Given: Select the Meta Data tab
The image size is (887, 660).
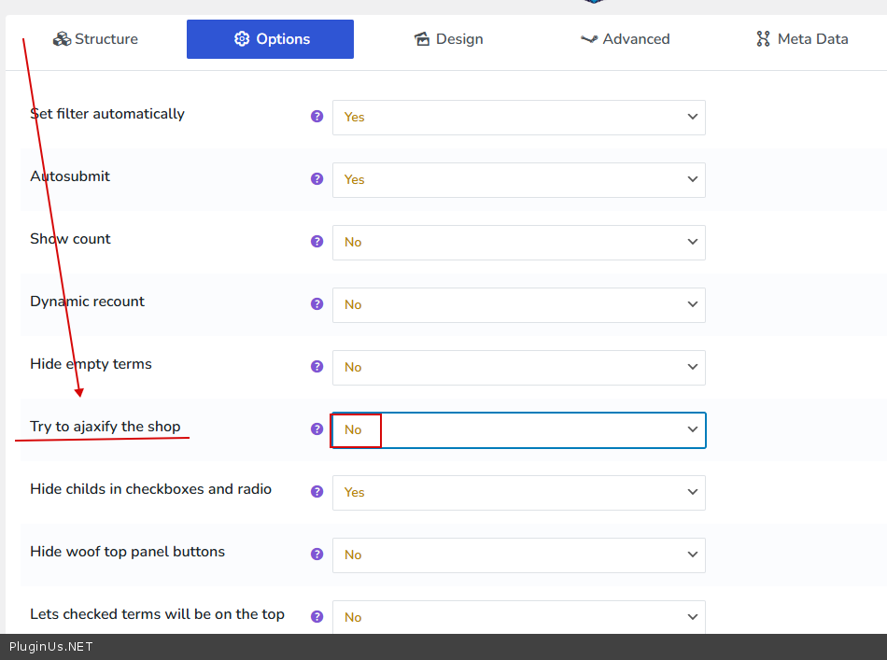Looking at the screenshot, I should click(802, 39).
